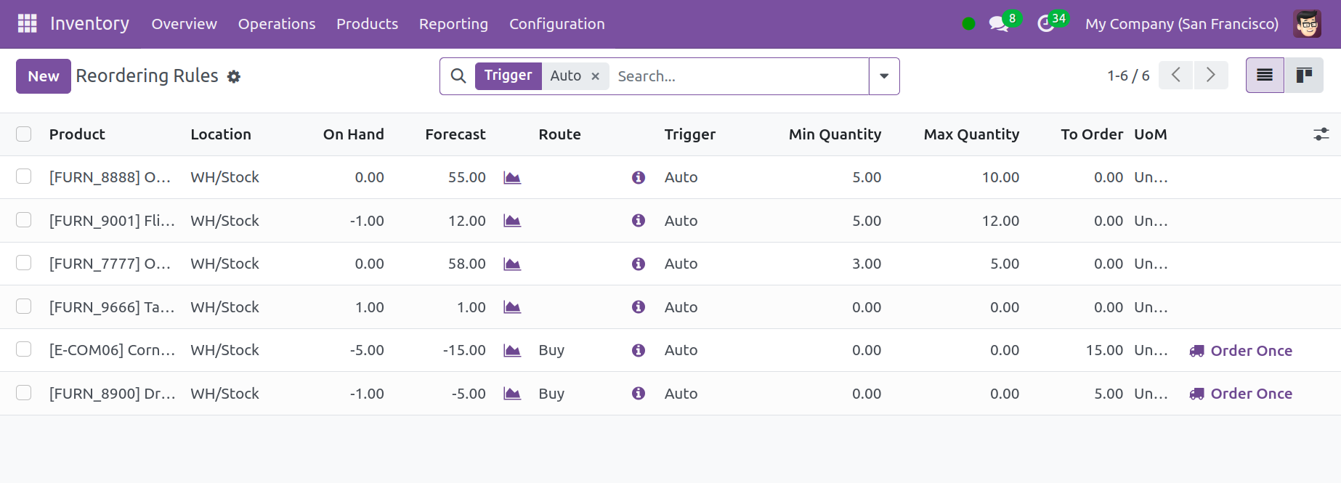The width and height of the screenshot is (1341, 483).
Task: Open the activities clock icon
Action: click(1045, 24)
